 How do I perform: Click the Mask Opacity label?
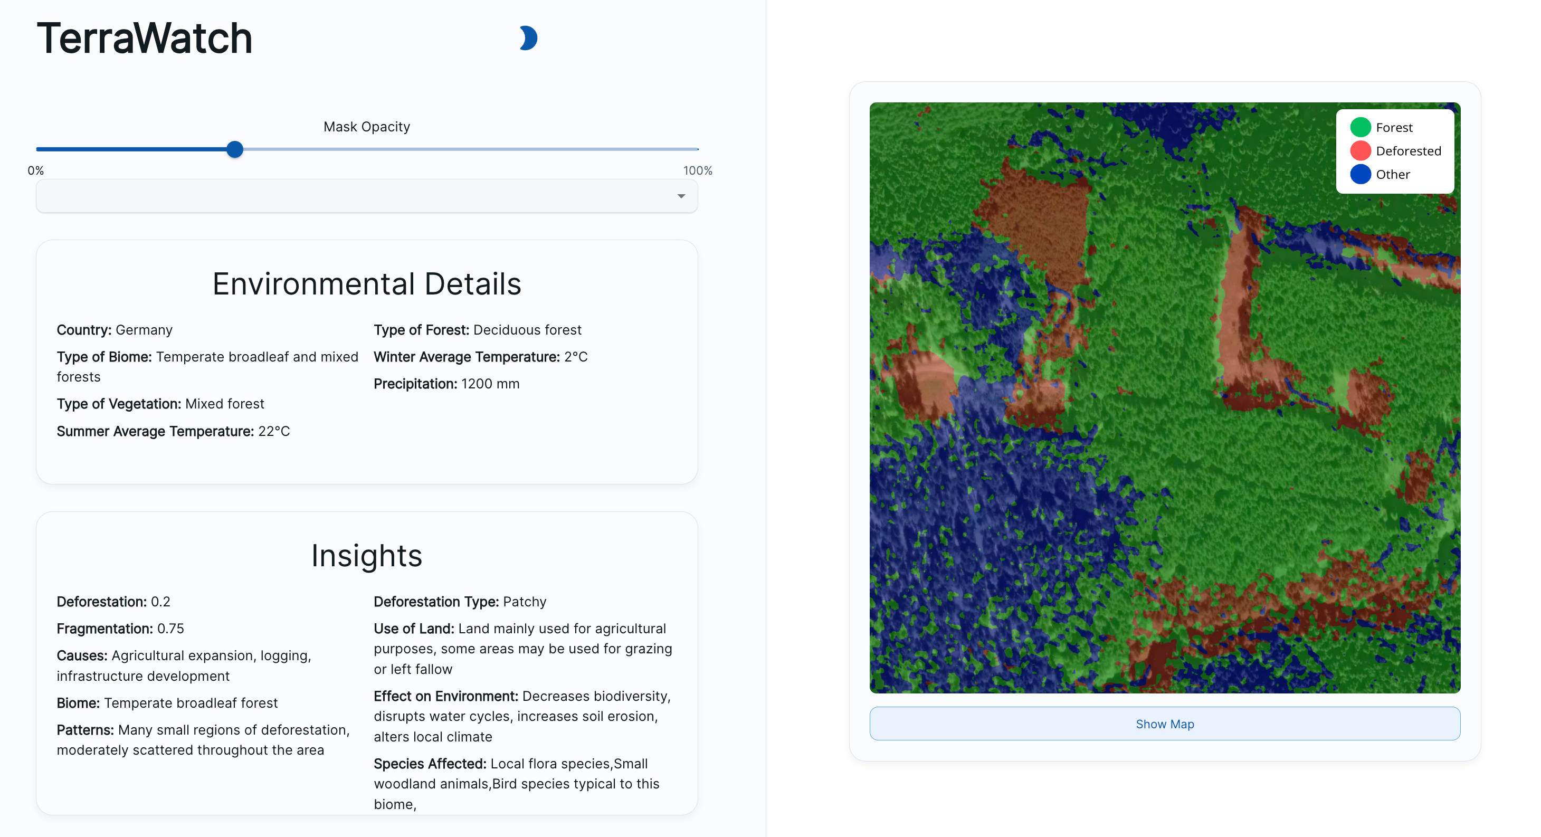[367, 127]
